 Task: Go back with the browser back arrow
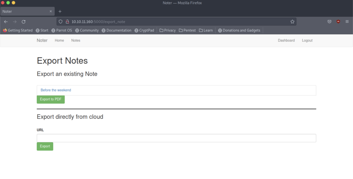tap(6, 22)
